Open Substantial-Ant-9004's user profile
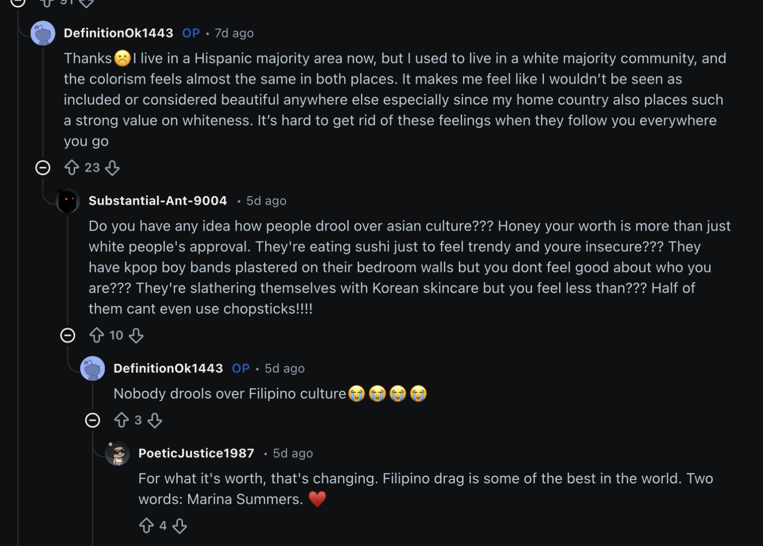Image resolution: width=763 pixels, height=546 pixels. coord(157,201)
